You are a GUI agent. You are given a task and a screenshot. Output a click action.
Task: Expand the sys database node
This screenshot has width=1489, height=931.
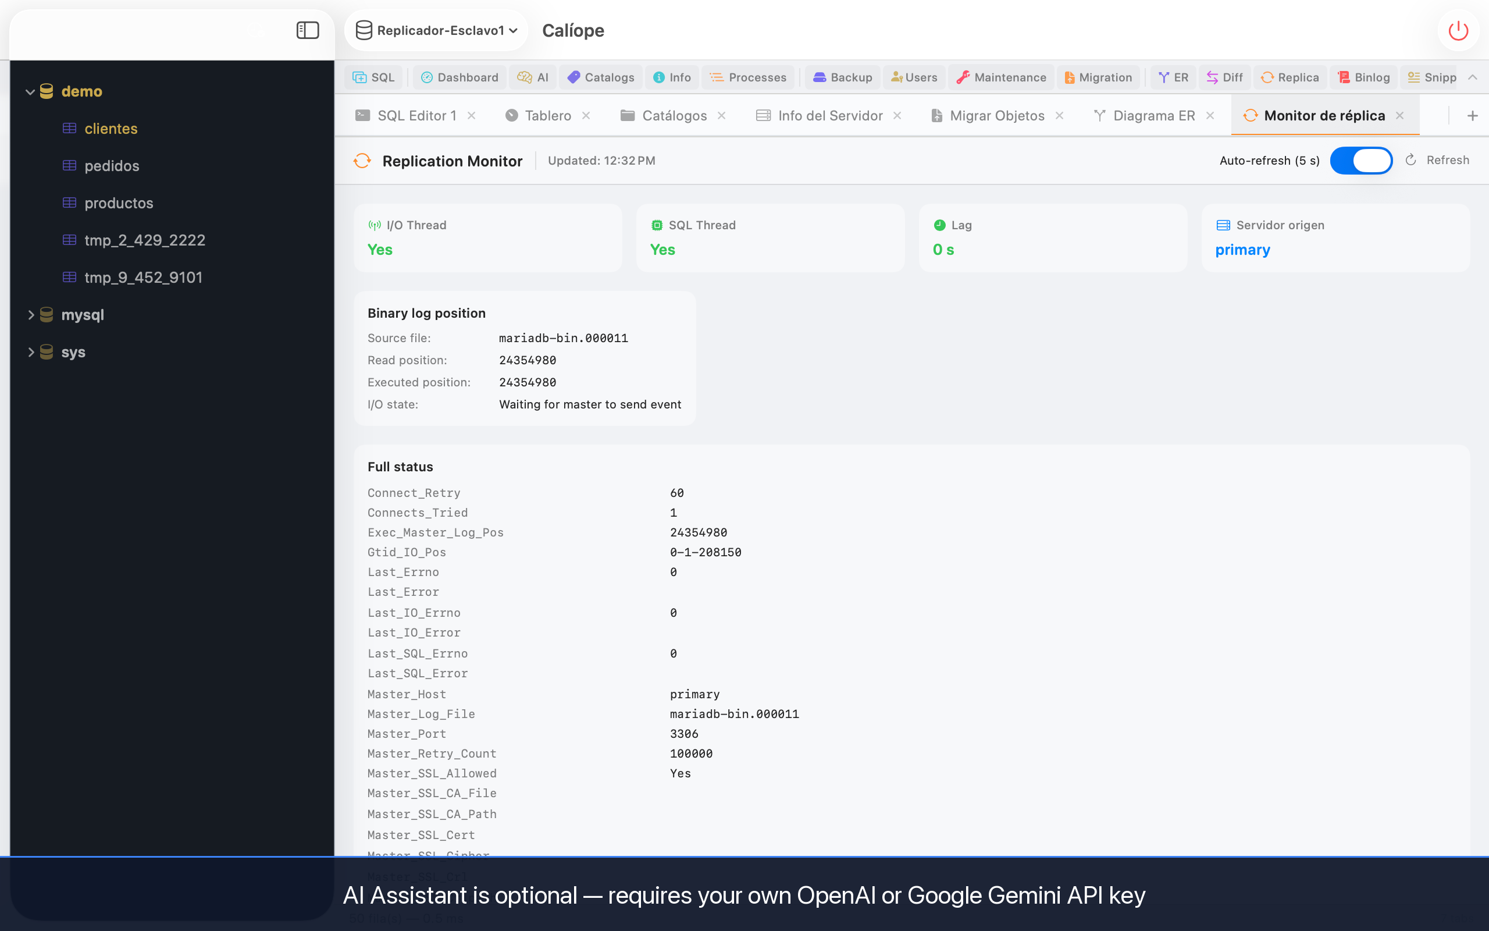(30, 352)
